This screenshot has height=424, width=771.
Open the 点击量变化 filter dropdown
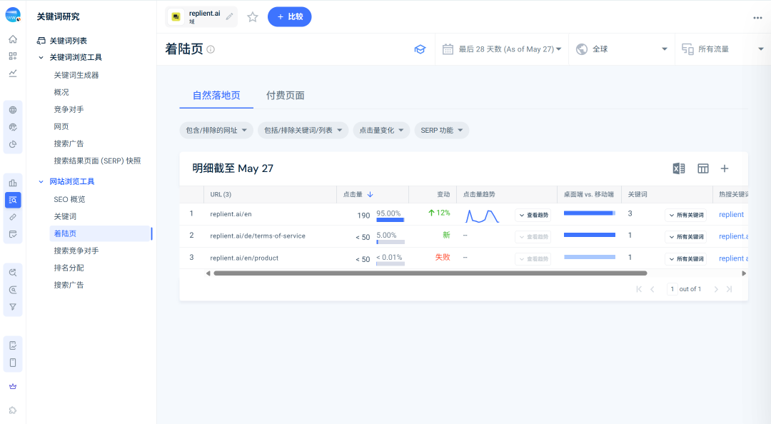[381, 131]
